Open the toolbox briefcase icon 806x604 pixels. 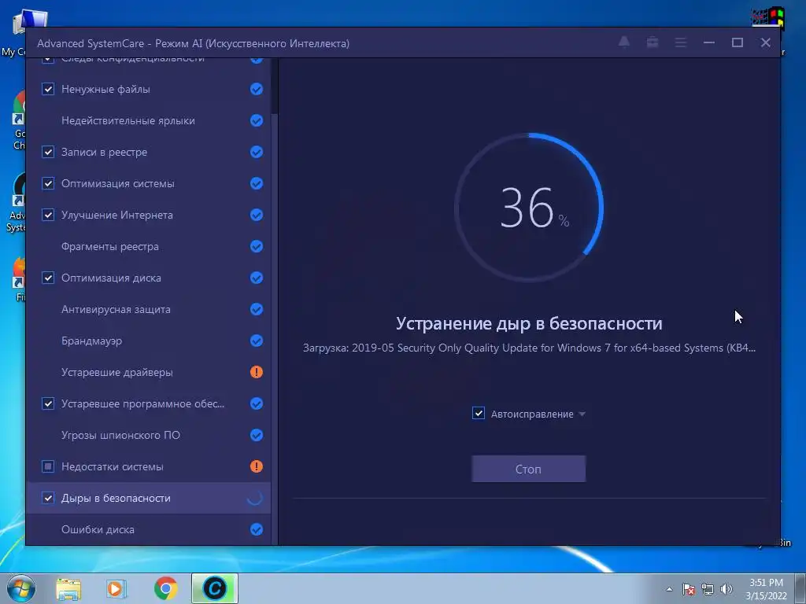tap(653, 42)
